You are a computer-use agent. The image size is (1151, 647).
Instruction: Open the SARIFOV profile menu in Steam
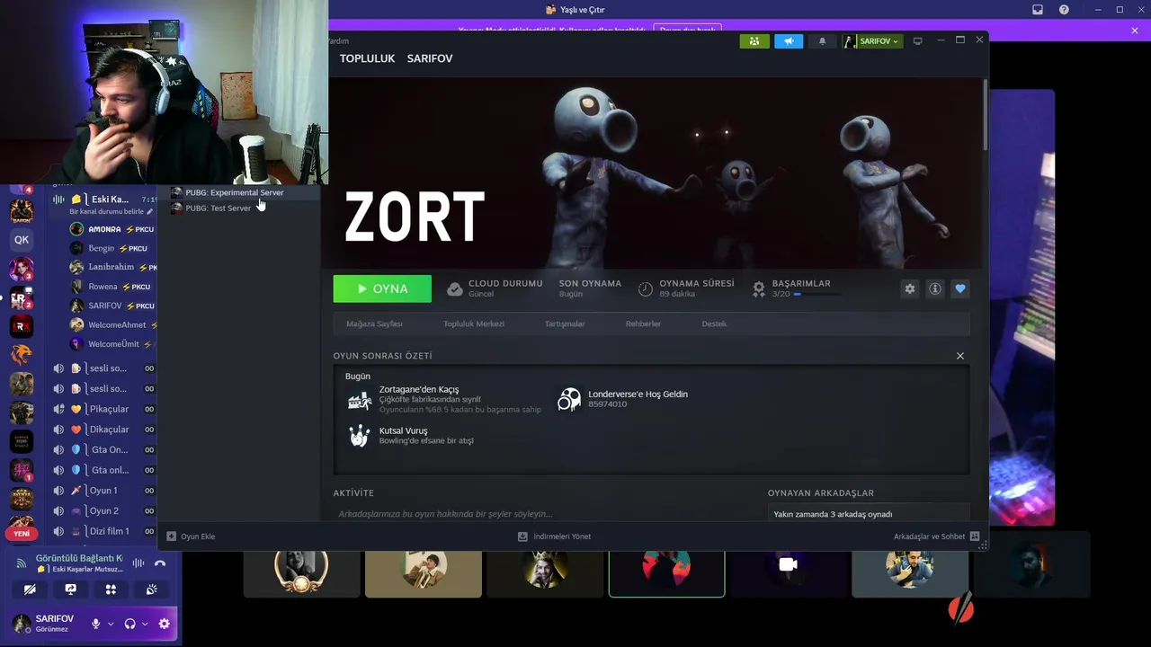pyautogui.click(x=430, y=58)
